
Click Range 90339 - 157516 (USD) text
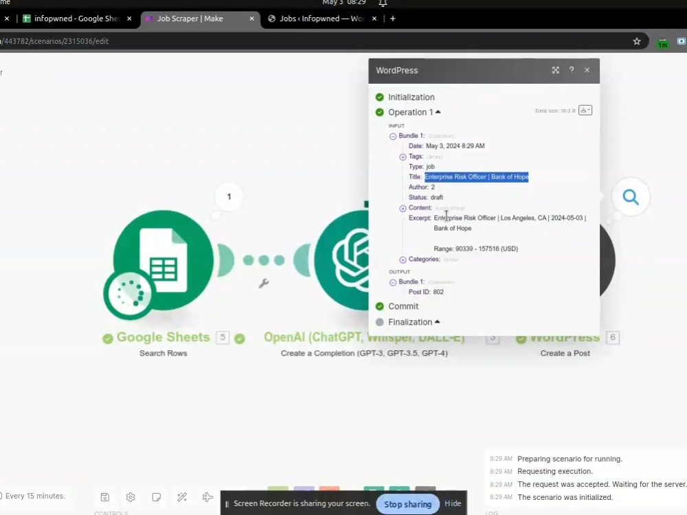476,249
